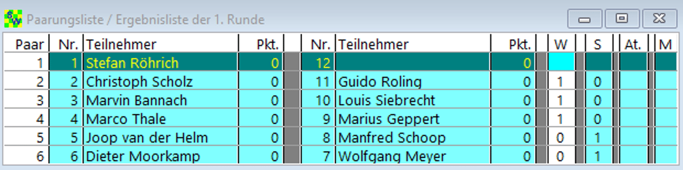Select the S result cell for Manfred Schoop
683x170 pixels.
598,137
